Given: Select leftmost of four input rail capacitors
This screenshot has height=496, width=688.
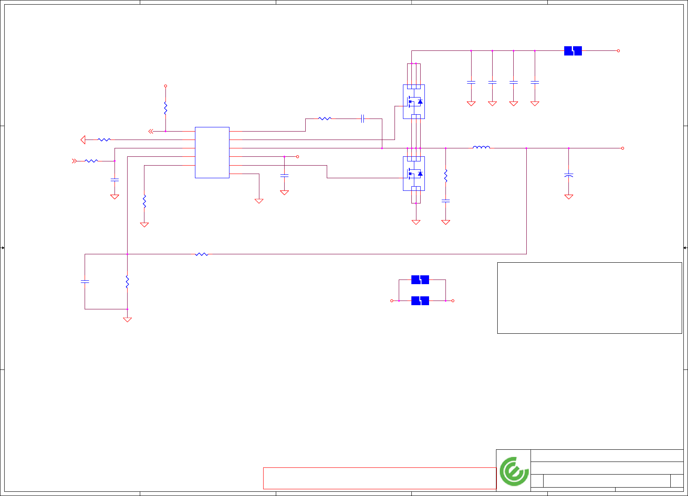Looking at the screenshot, I should [471, 82].
